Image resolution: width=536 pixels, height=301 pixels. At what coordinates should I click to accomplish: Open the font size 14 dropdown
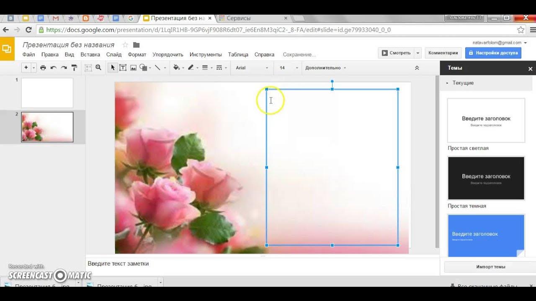pyautogui.click(x=289, y=68)
